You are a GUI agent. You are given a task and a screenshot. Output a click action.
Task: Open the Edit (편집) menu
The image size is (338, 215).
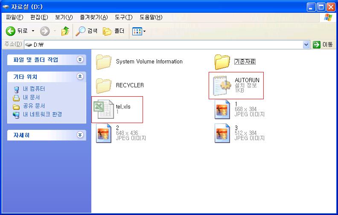39,17
